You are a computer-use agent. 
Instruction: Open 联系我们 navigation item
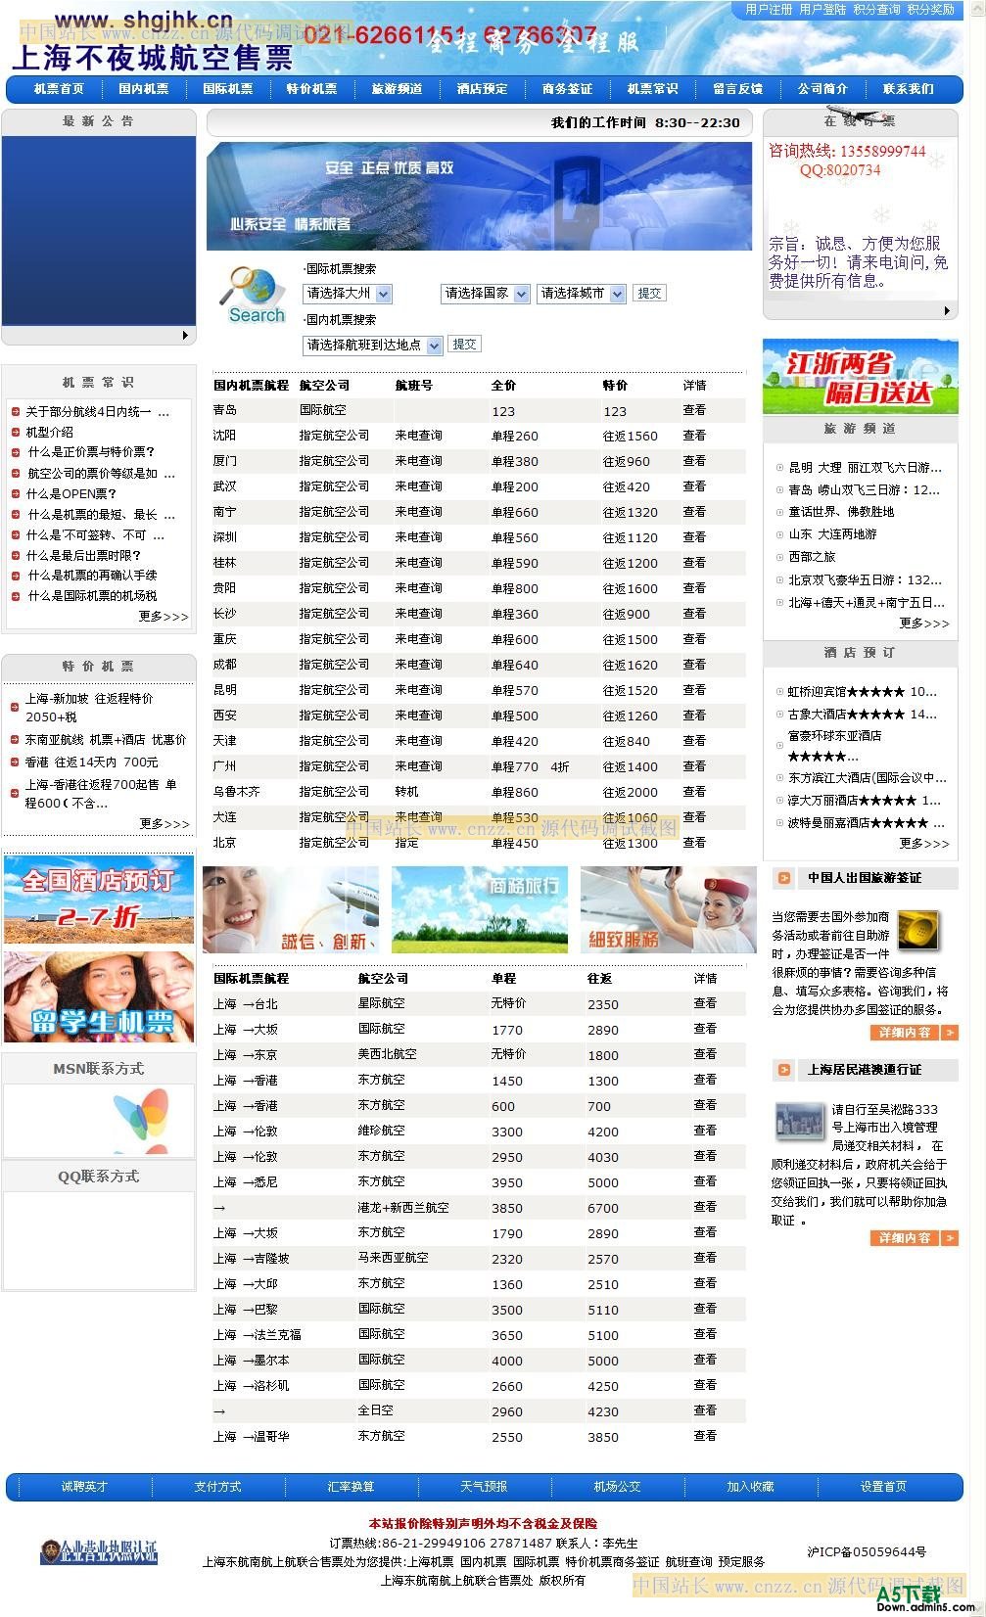point(908,89)
